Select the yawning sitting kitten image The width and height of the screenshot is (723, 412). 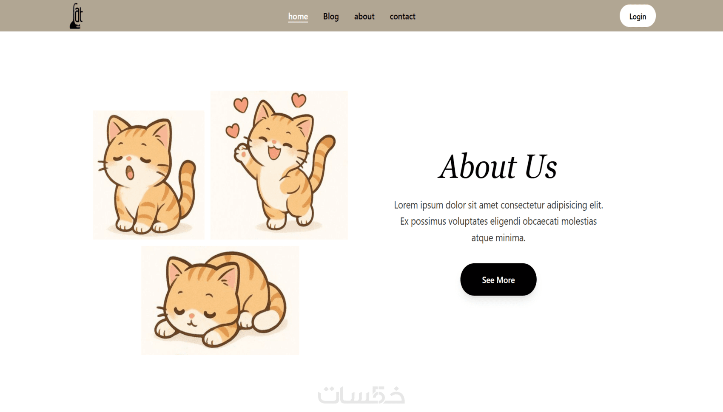148,175
